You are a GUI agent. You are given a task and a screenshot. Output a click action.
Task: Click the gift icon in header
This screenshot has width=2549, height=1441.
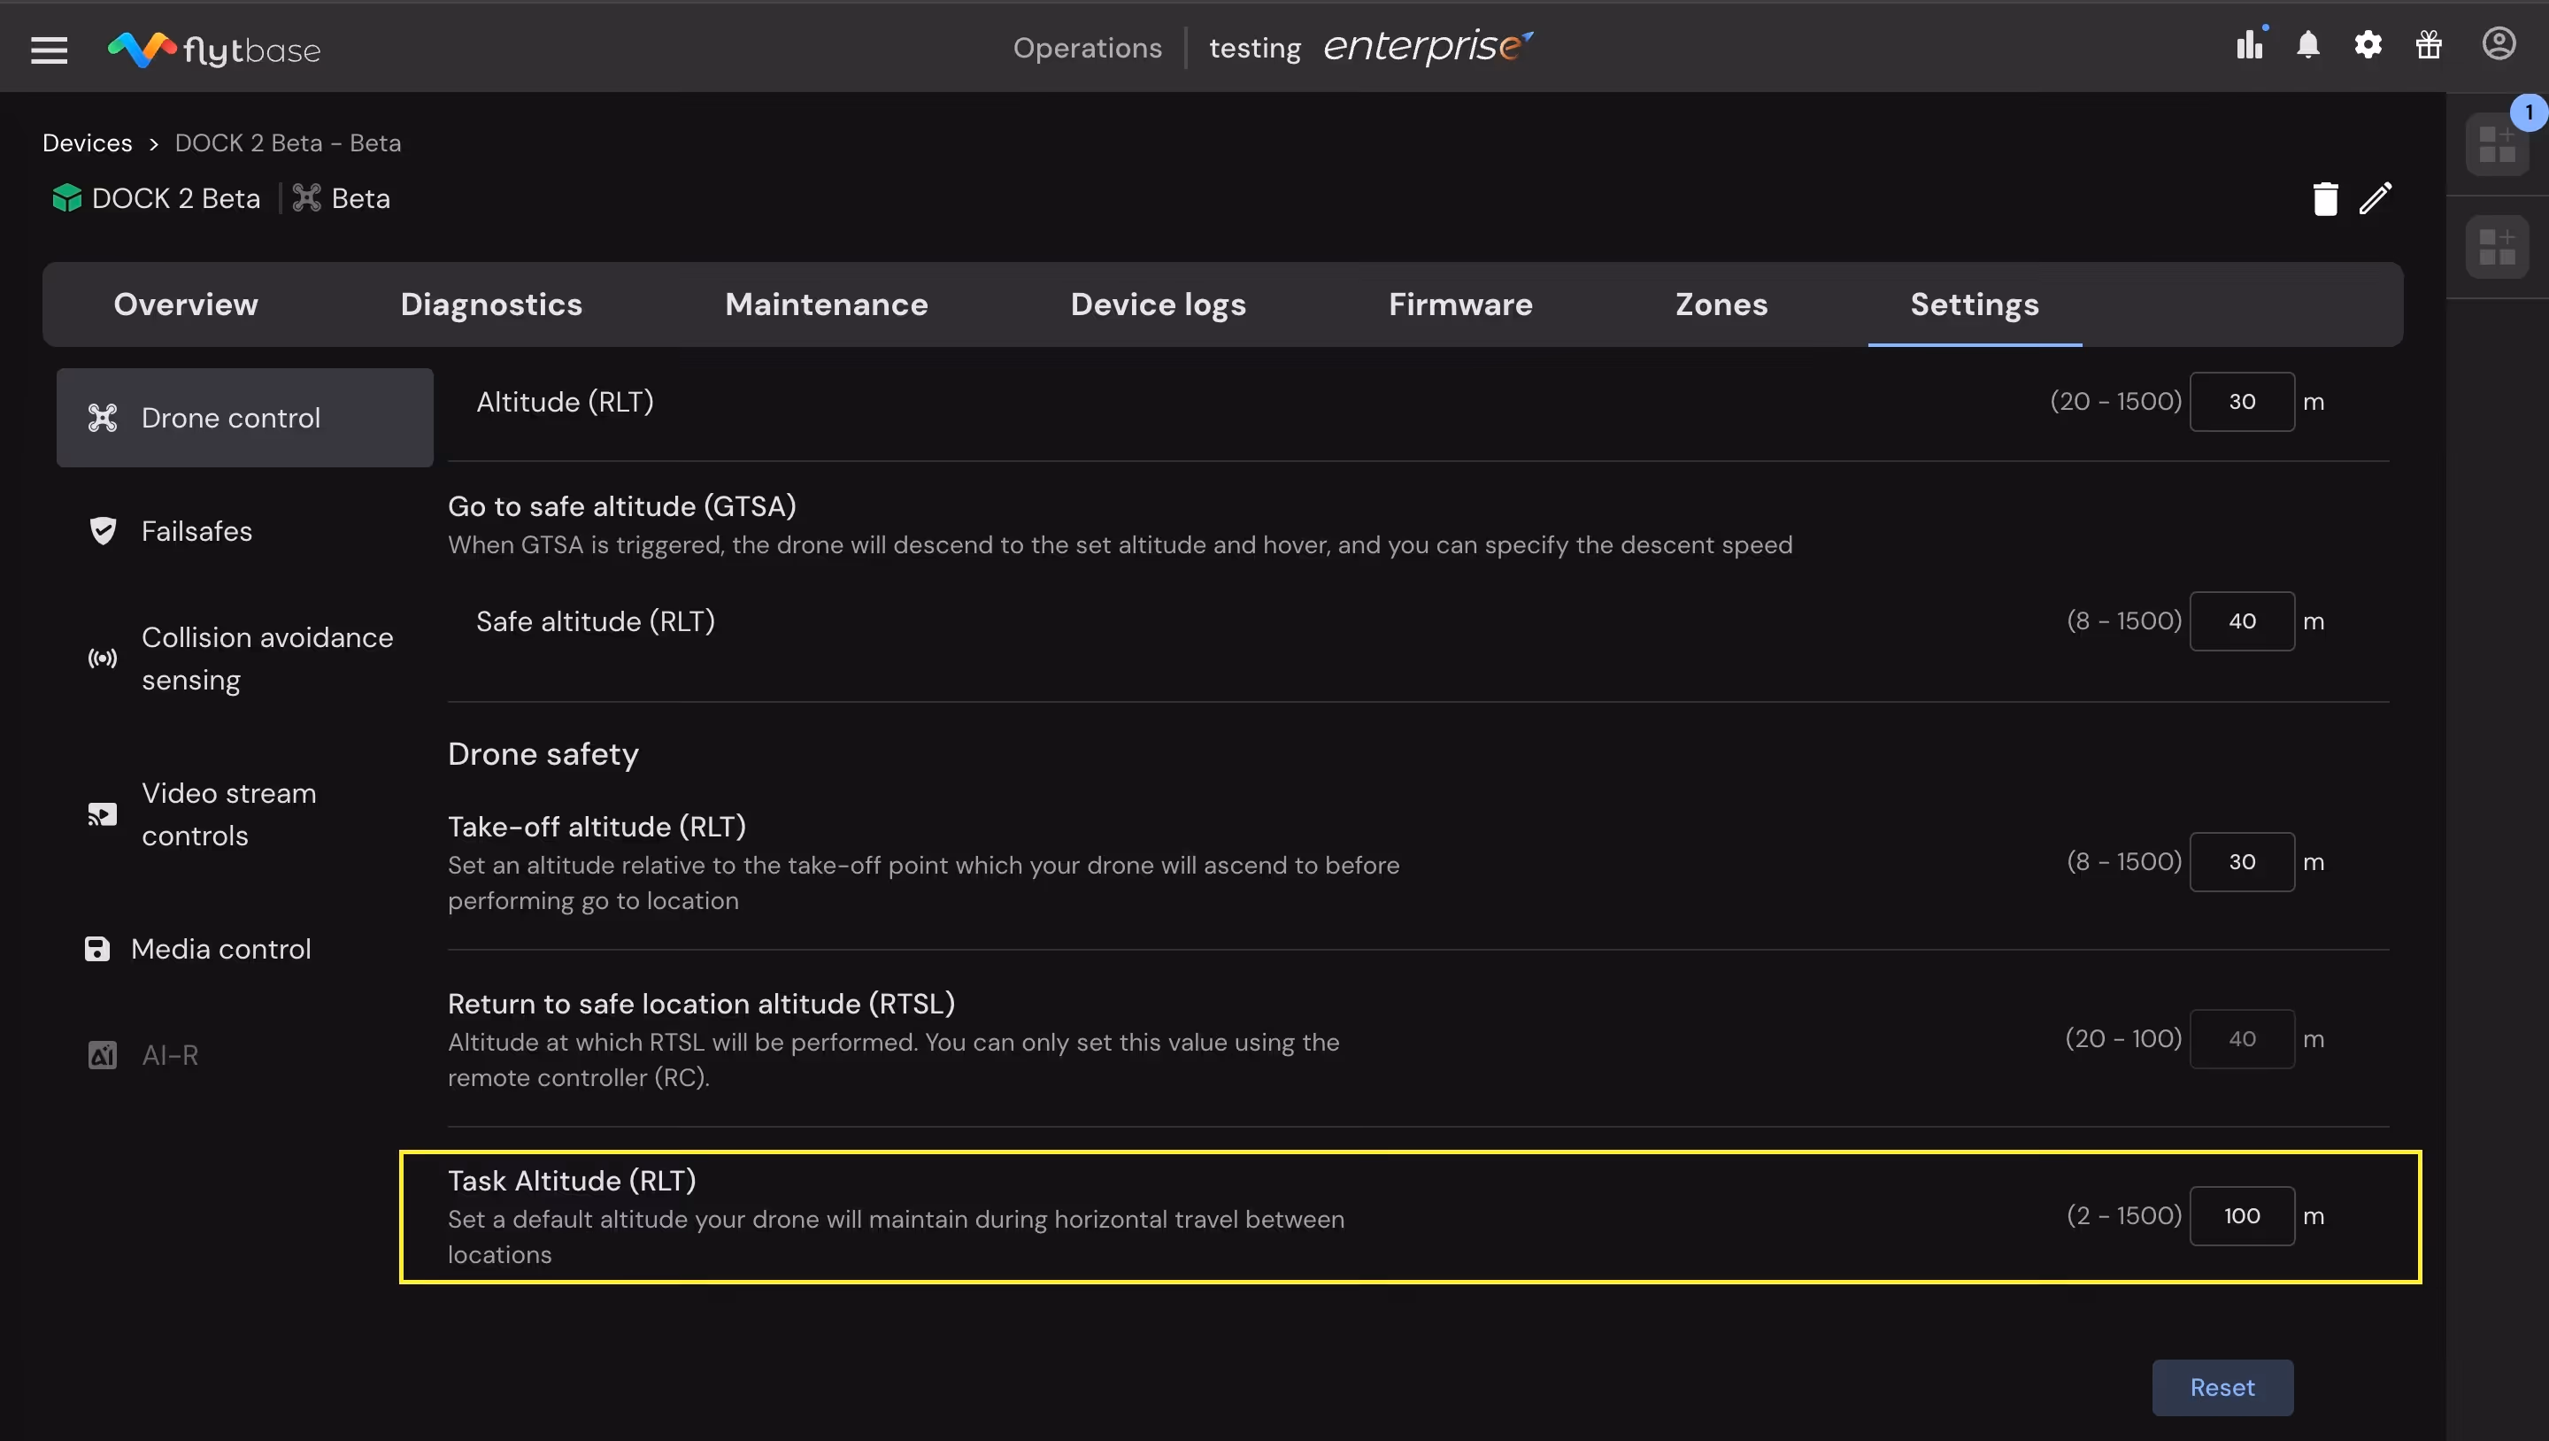2429,44
